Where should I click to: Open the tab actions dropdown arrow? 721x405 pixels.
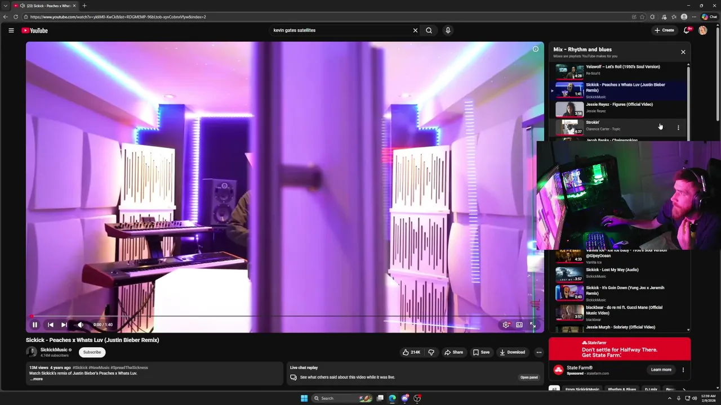pyautogui.click(x=5, y=6)
